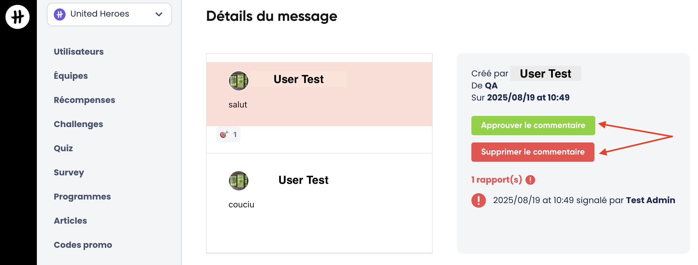Click User Test avatar on the couciu message

238,181
